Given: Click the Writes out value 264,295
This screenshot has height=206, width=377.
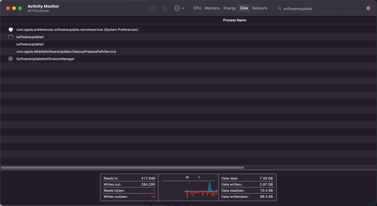Looking at the screenshot, I should point(148,184).
